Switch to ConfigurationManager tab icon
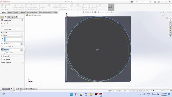Screen dimensions: 172x97 pyautogui.click(x=9, y=17)
